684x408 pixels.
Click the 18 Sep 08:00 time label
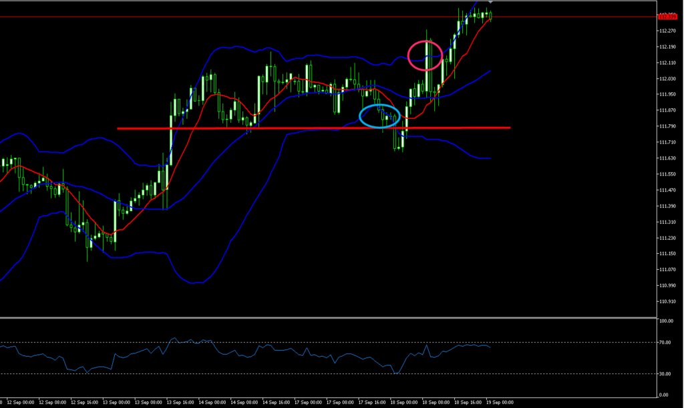(436, 403)
